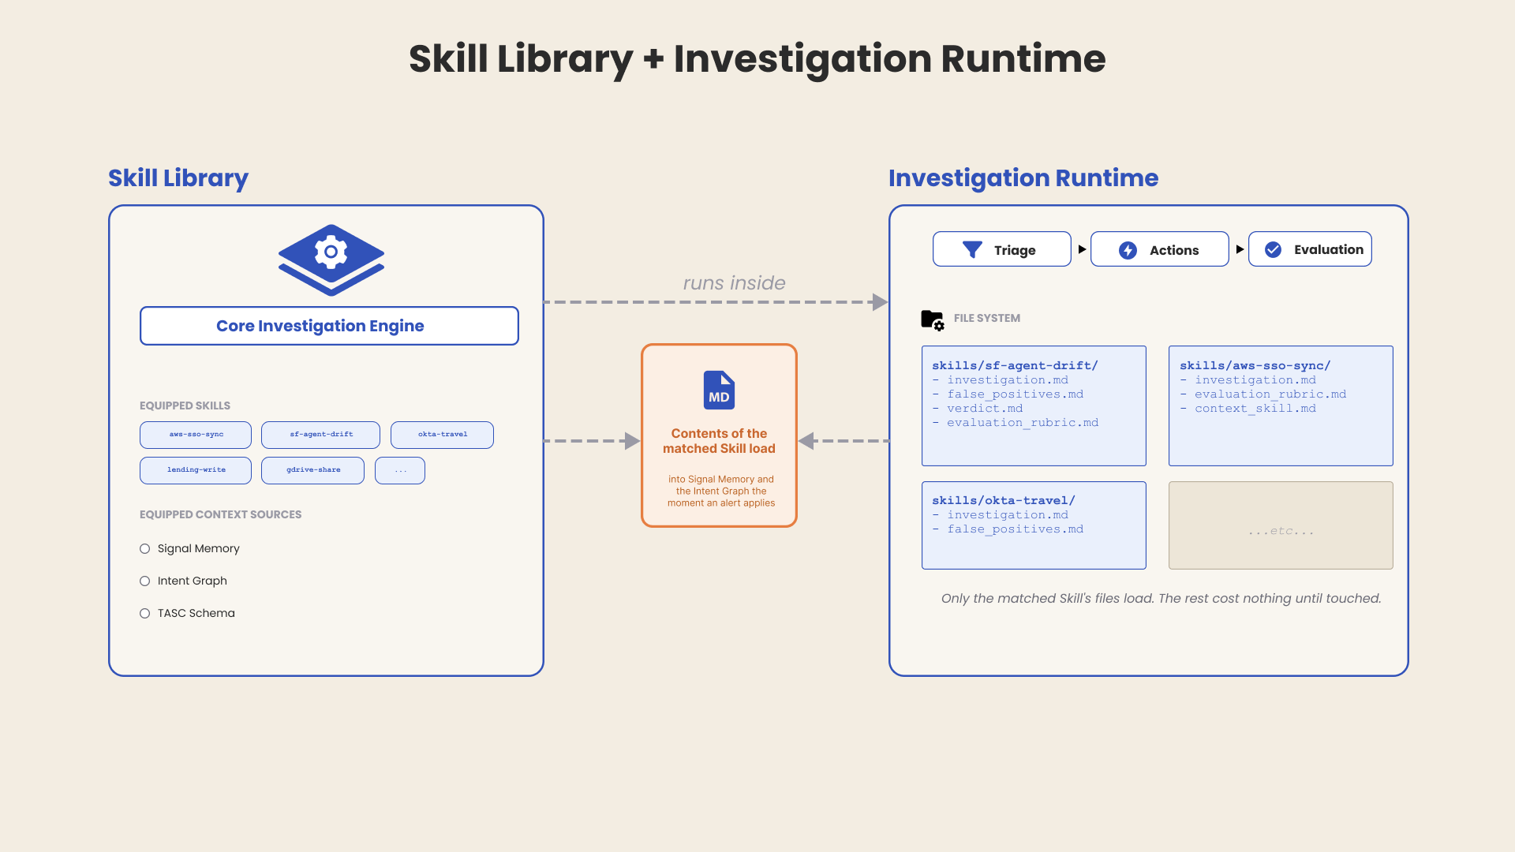Click the skills/aws-sso-sync/ folder heading
Screen dimensions: 1515x852
(x=1255, y=365)
